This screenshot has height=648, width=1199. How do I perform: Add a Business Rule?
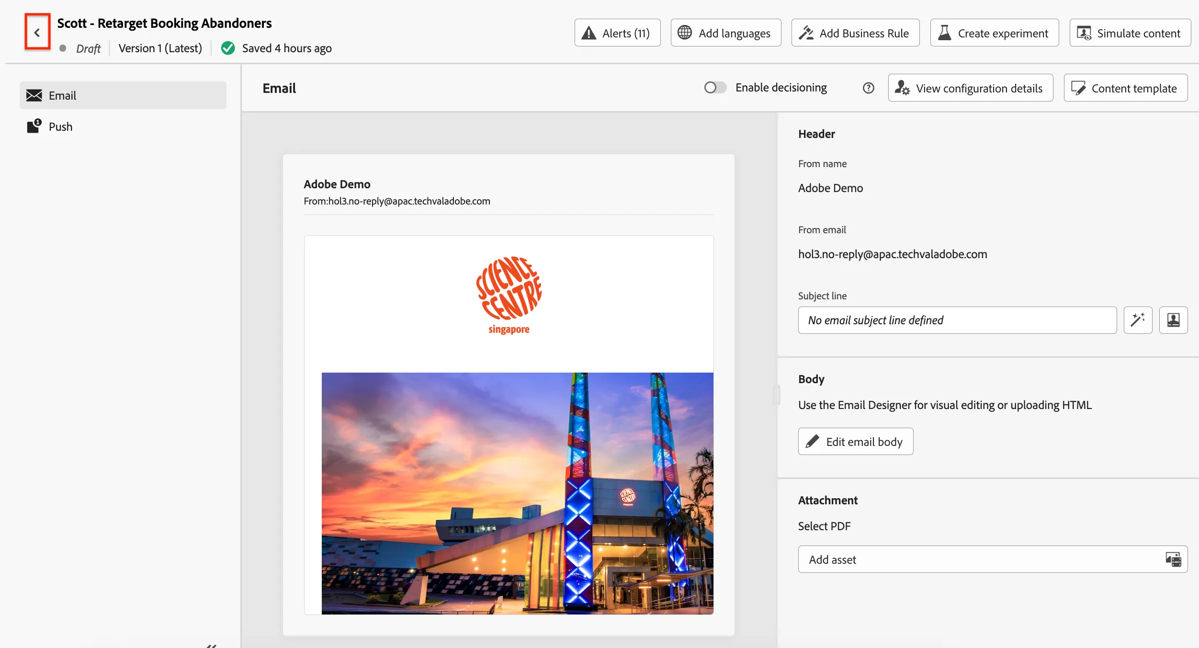855,33
